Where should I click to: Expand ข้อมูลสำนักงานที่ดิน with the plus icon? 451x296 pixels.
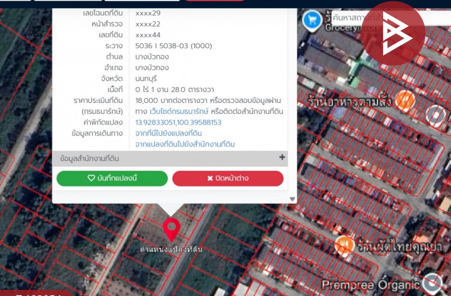(282, 157)
